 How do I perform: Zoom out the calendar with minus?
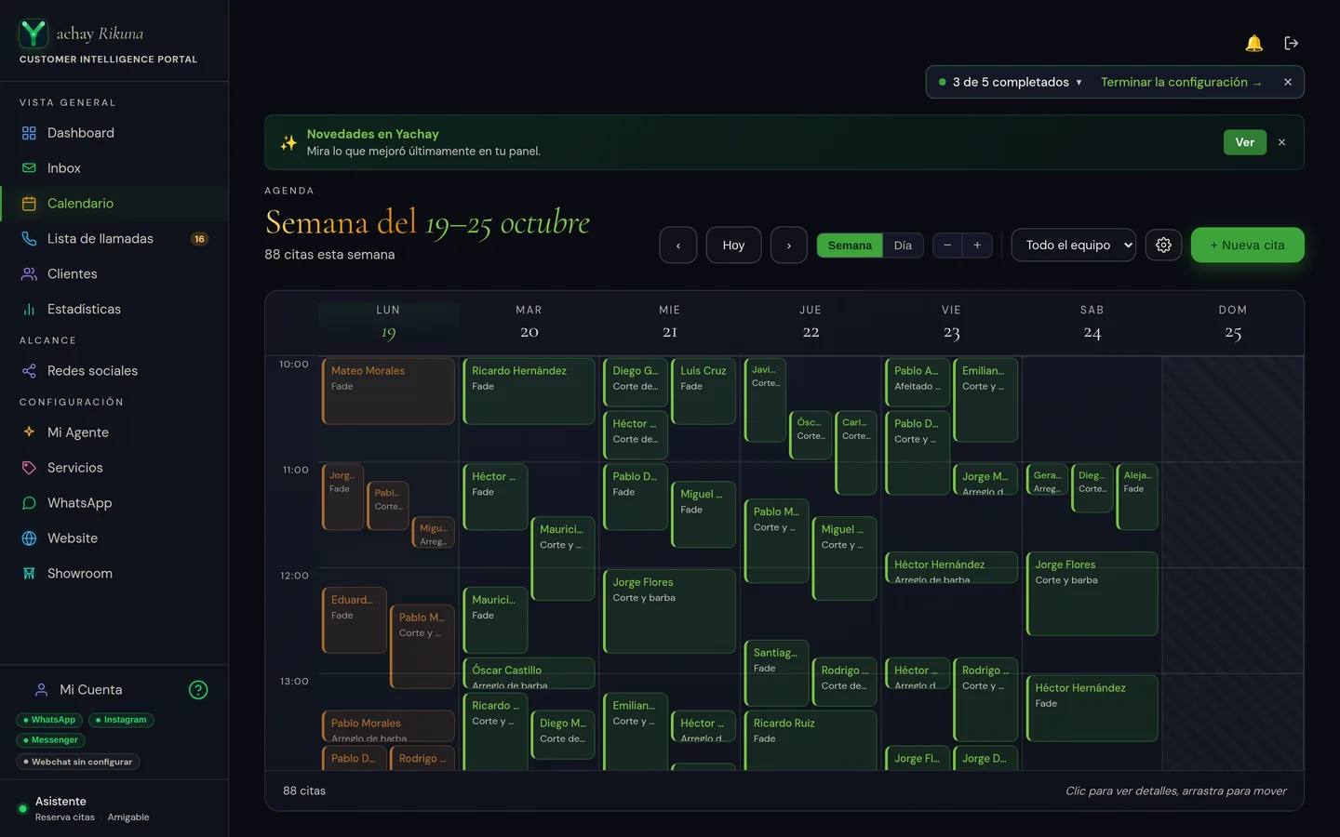point(947,246)
